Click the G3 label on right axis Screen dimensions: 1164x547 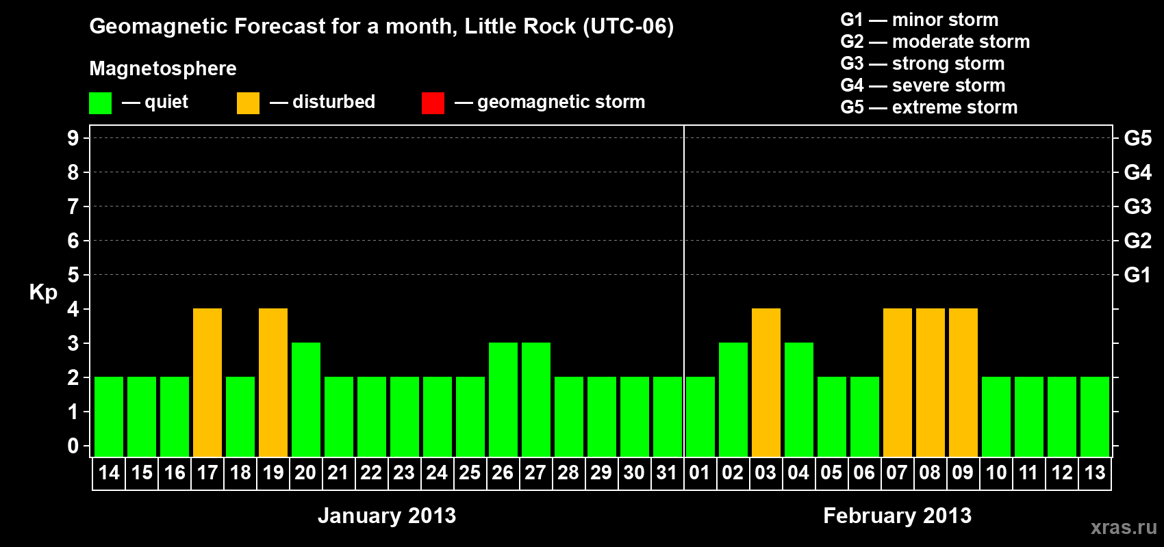1138,206
